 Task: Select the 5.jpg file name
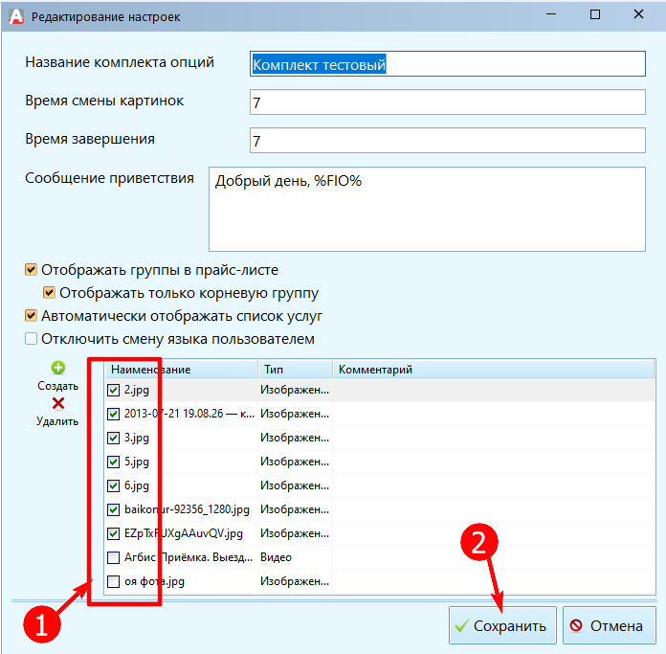coord(137,462)
